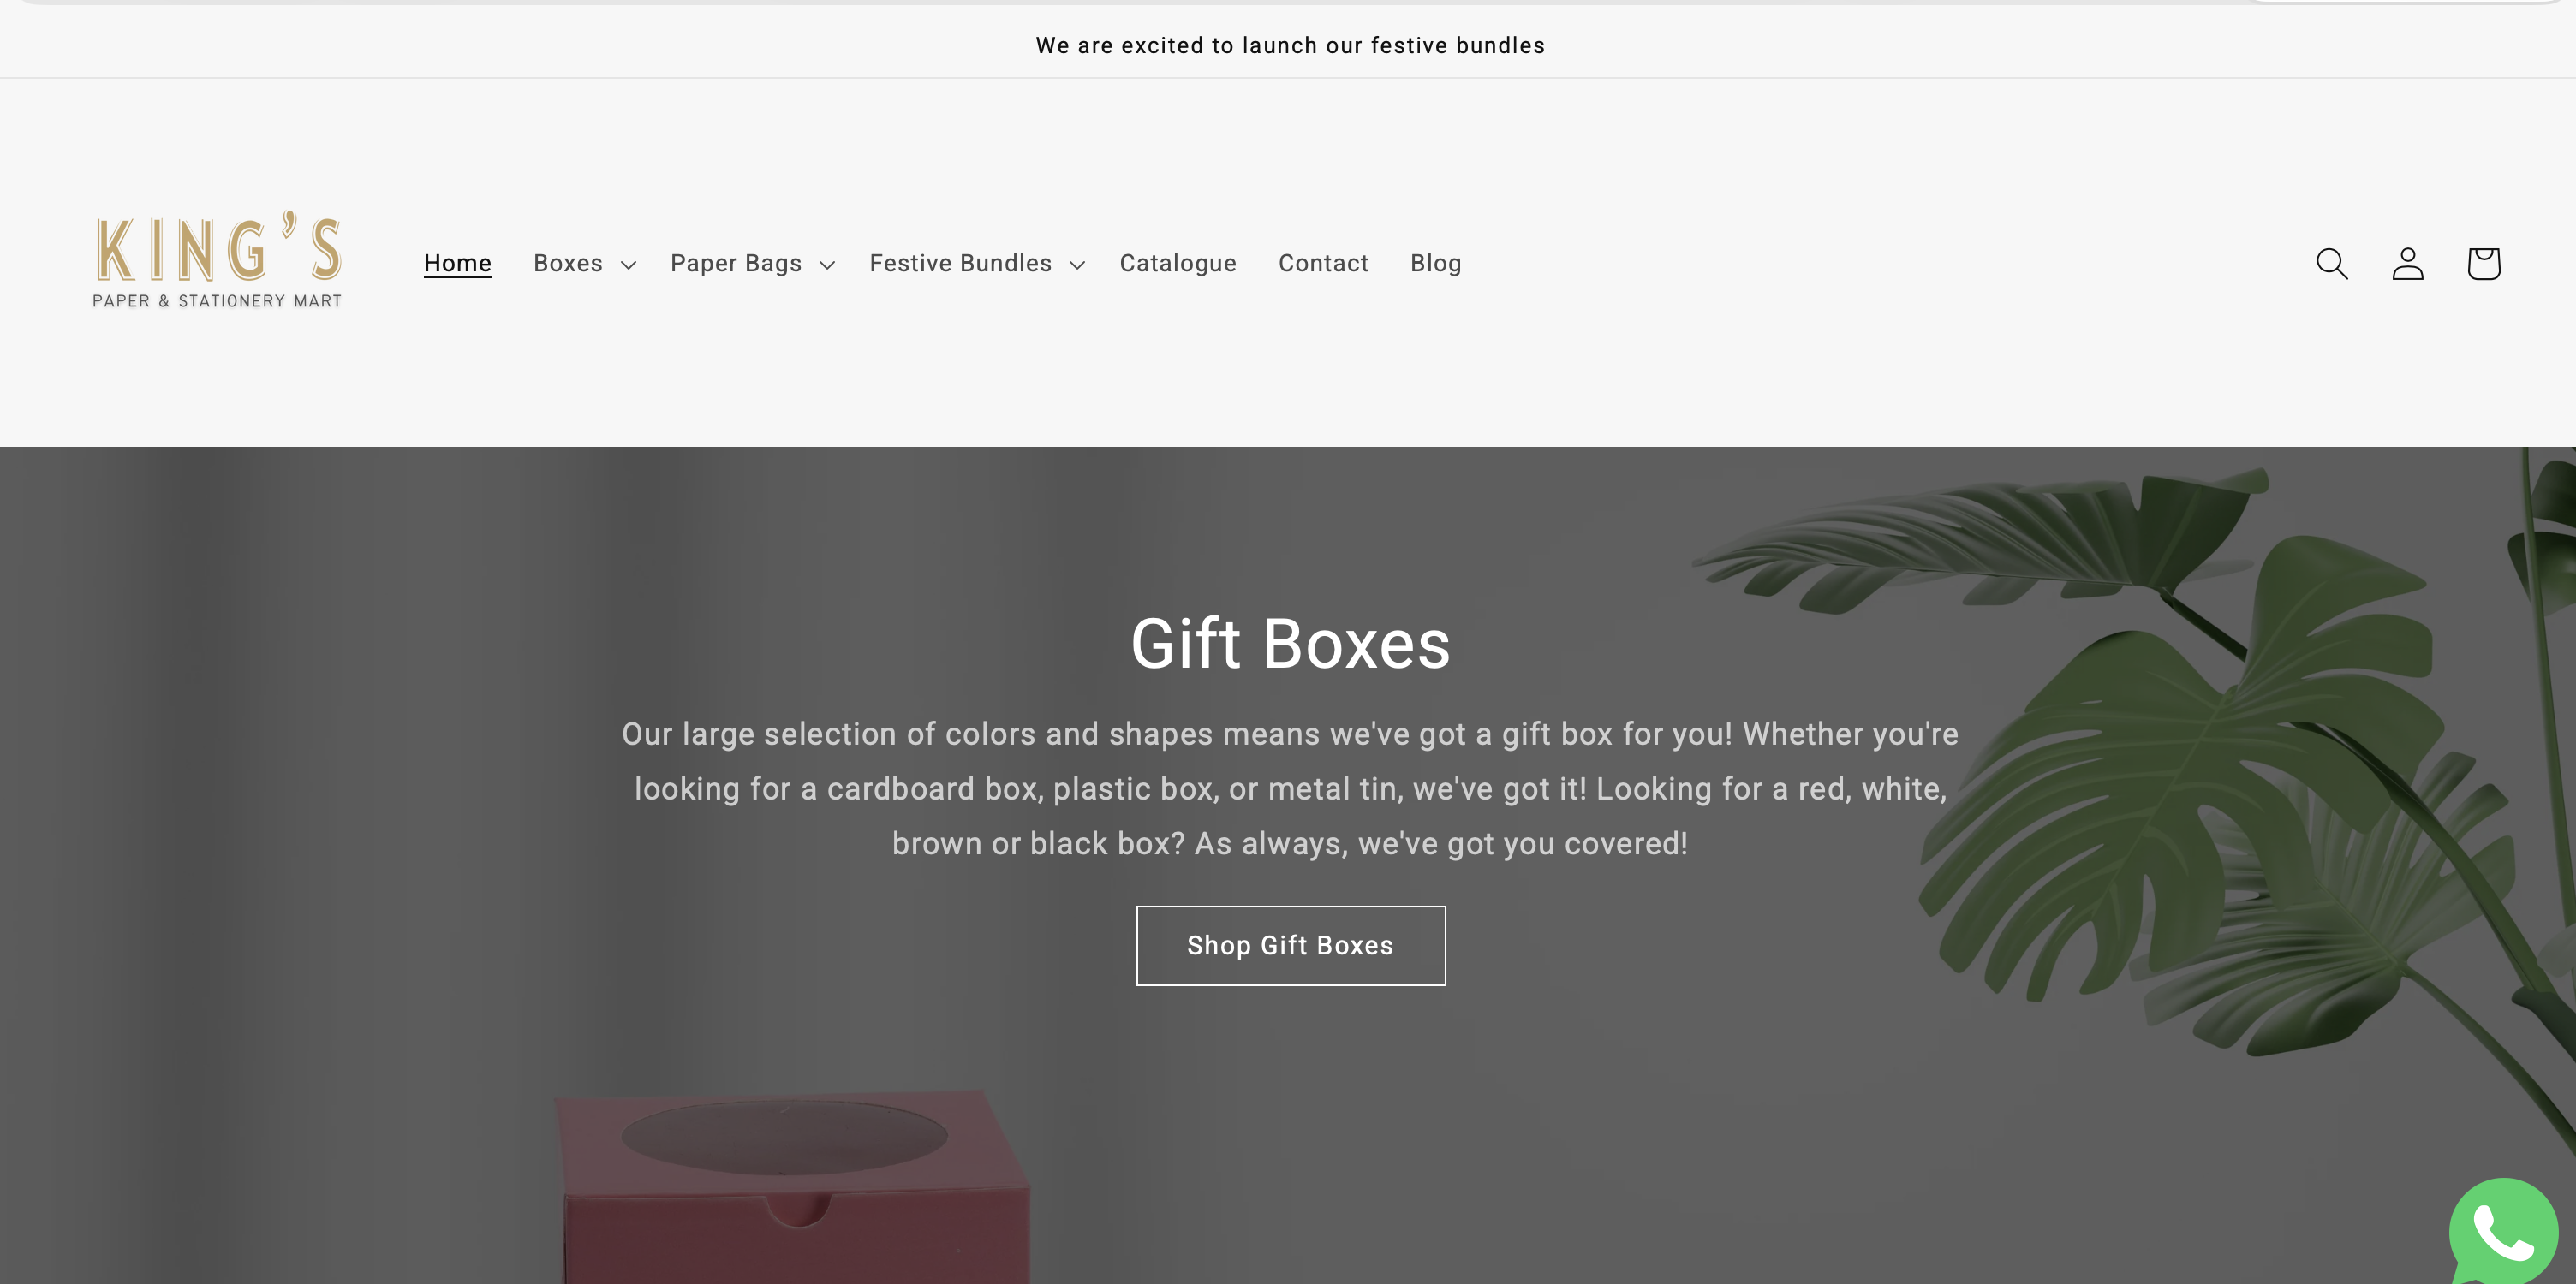The width and height of the screenshot is (2576, 1284).
Task: Click the Shop Gift Boxes button
Action: 1290,945
